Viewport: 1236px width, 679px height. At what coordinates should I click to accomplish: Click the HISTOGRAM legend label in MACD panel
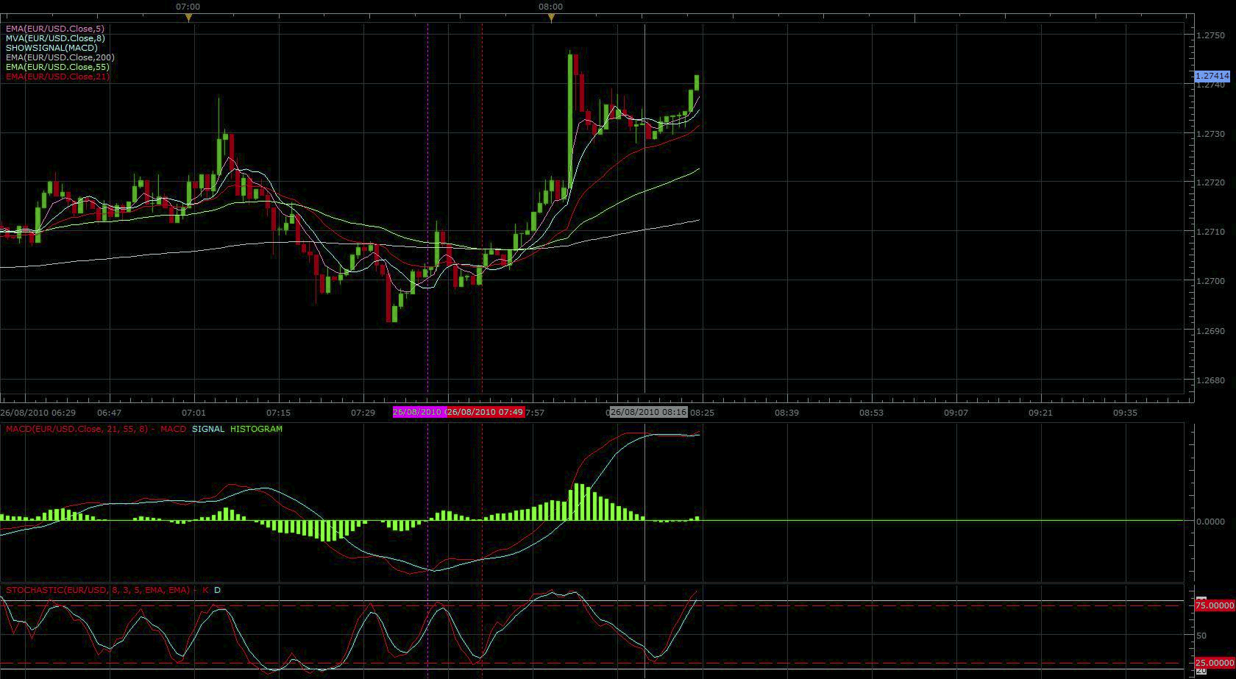pyautogui.click(x=256, y=429)
